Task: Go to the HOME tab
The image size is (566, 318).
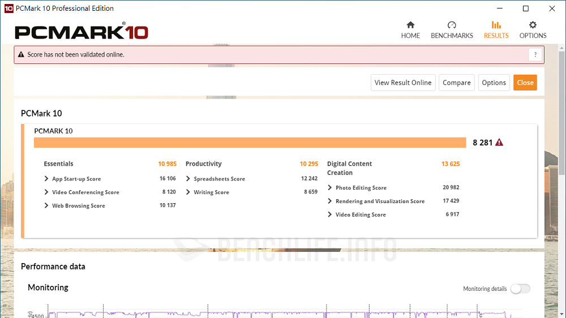Action: tap(410, 30)
